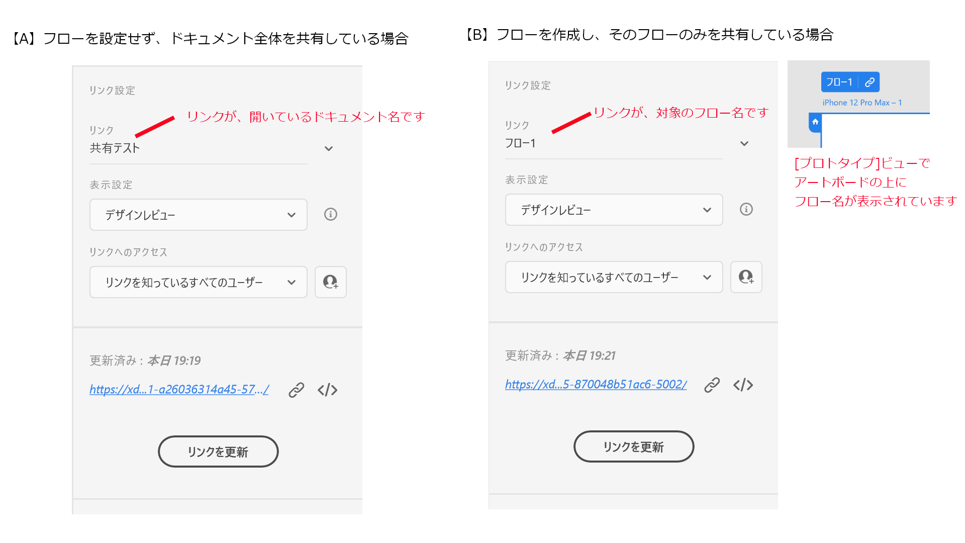Copy the share link using the chain icon
The height and width of the screenshot is (543, 965).
coord(296,390)
